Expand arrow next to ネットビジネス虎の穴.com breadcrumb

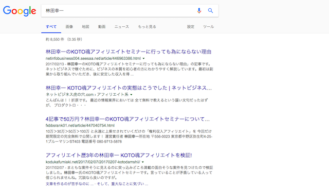point(132,95)
